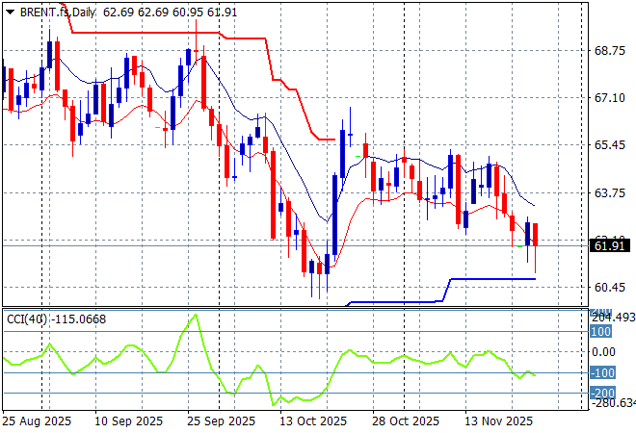The image size is (636, 433).
Task: Select the OHLC values 62.69 62.69 60.95 61.91
Action: pos(170,13)
